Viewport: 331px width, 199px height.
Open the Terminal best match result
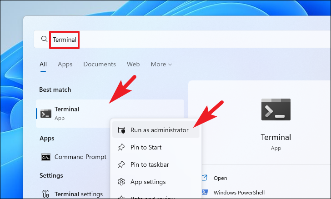pyautogui.click(x=110, y=114)
